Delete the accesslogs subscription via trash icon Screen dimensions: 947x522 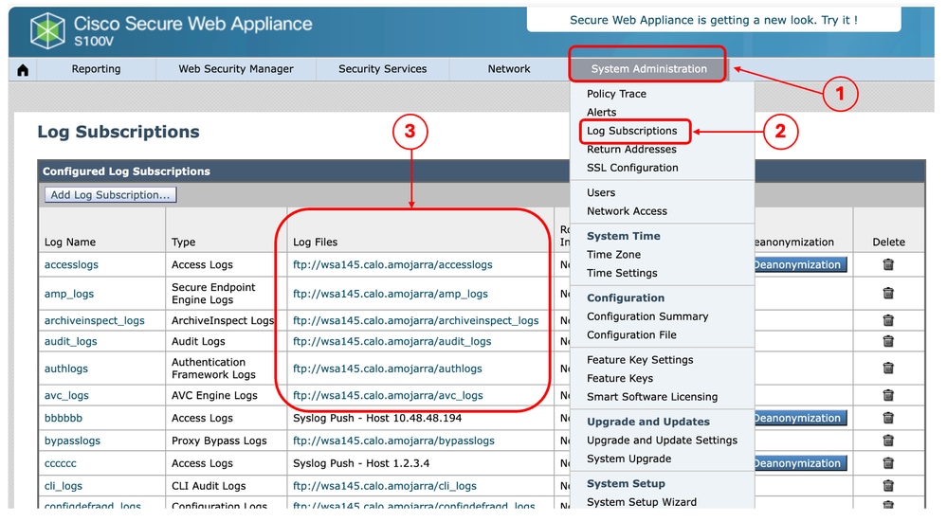pos(888,264)
